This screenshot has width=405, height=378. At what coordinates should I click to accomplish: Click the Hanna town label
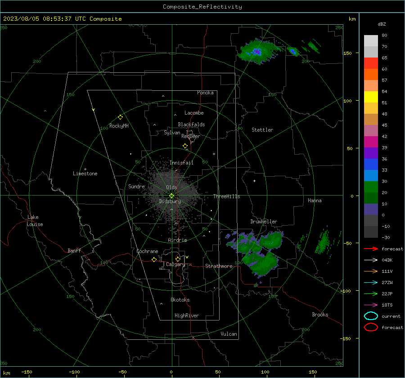click(315, 200)
